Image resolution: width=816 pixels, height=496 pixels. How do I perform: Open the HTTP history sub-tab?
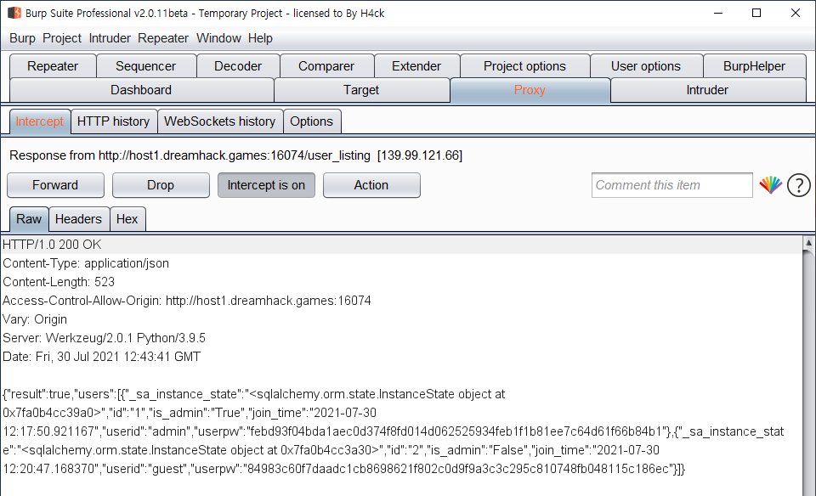[113, 121]
